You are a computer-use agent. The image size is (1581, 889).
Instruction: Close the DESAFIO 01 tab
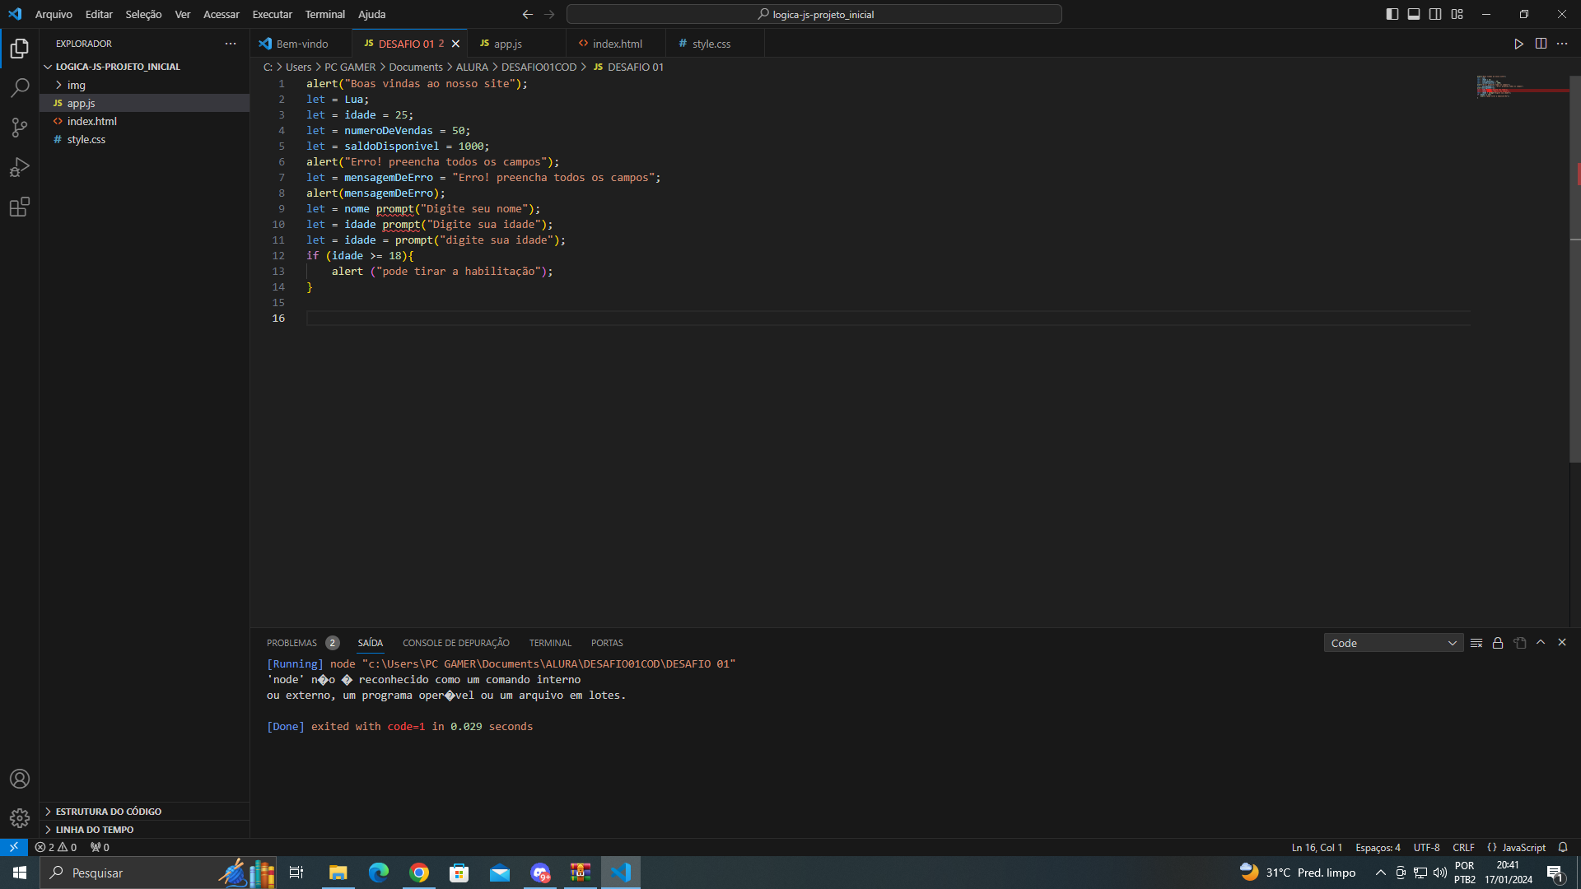(x=455, y=44)
